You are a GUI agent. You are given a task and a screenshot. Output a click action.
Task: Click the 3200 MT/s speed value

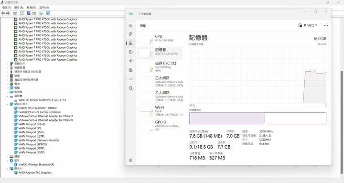coord(266,131)
